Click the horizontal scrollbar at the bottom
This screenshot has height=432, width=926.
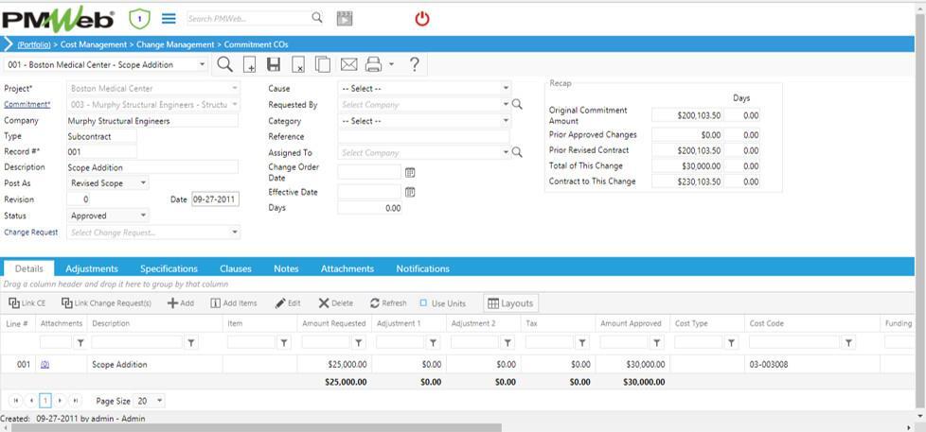click(257, 427)
